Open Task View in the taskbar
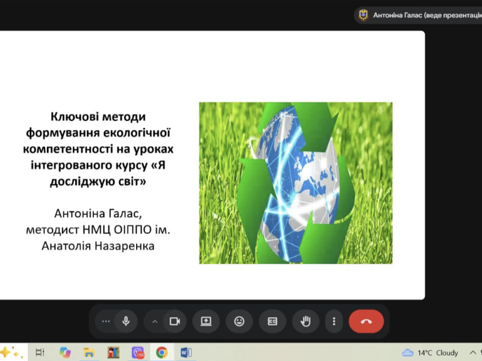 [40, 353]
